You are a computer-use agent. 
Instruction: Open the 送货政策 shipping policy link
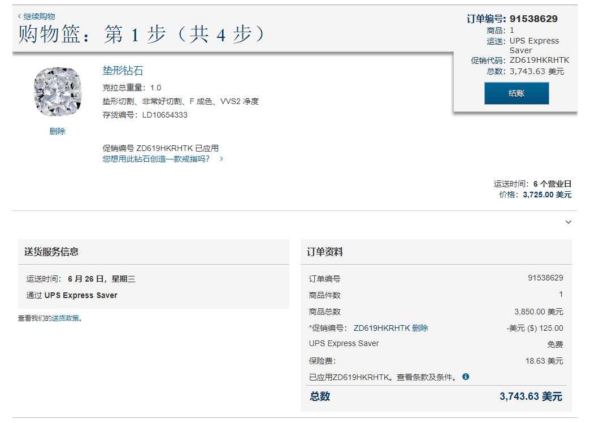pos(65,318)
